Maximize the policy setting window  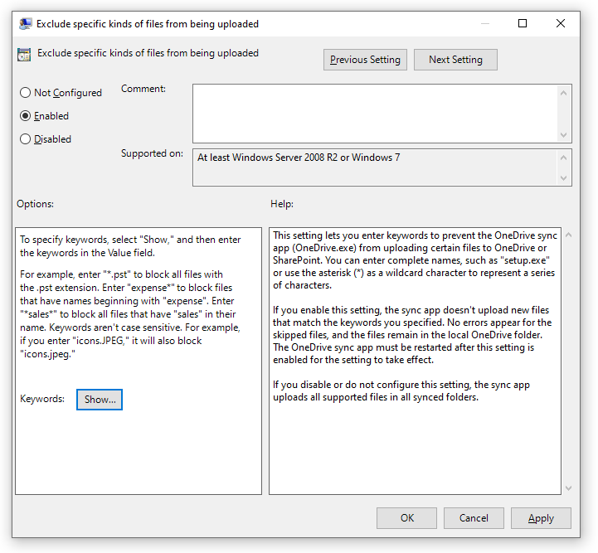pos(523,24)
